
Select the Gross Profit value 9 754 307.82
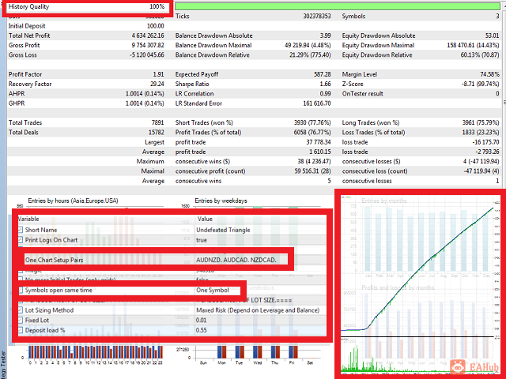[x=148, y=45]
